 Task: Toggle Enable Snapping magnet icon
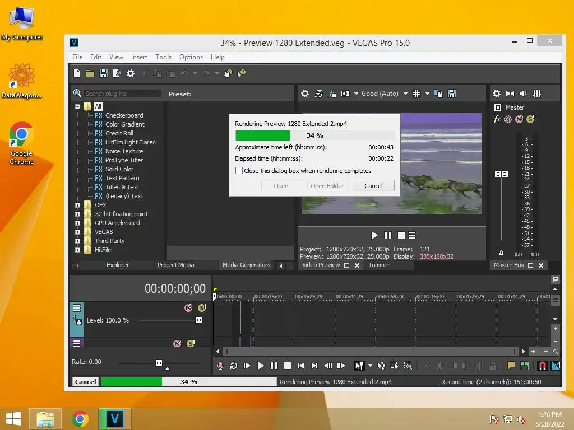pos(543,366)
